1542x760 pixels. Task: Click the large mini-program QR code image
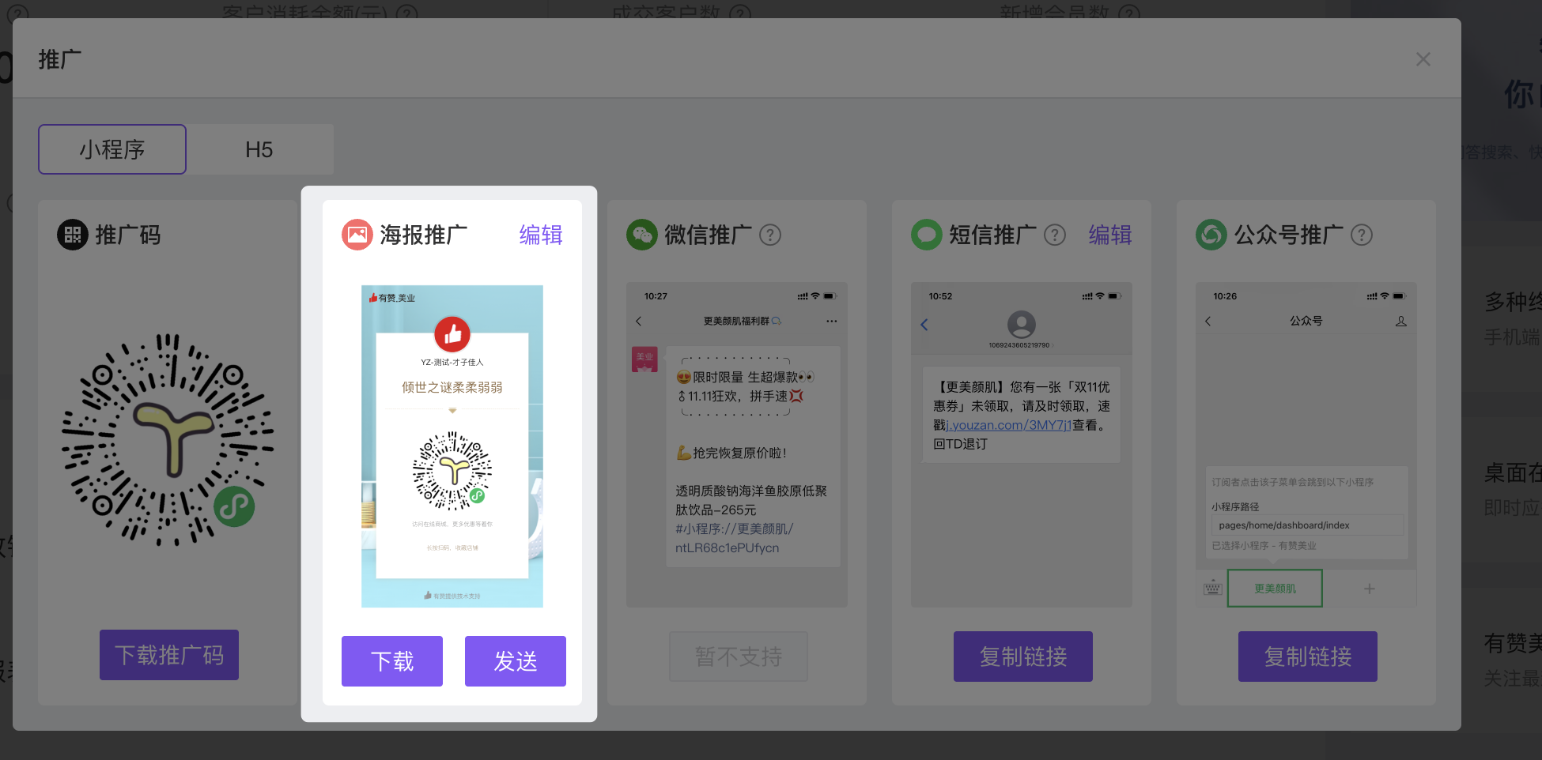click(168, 440)
